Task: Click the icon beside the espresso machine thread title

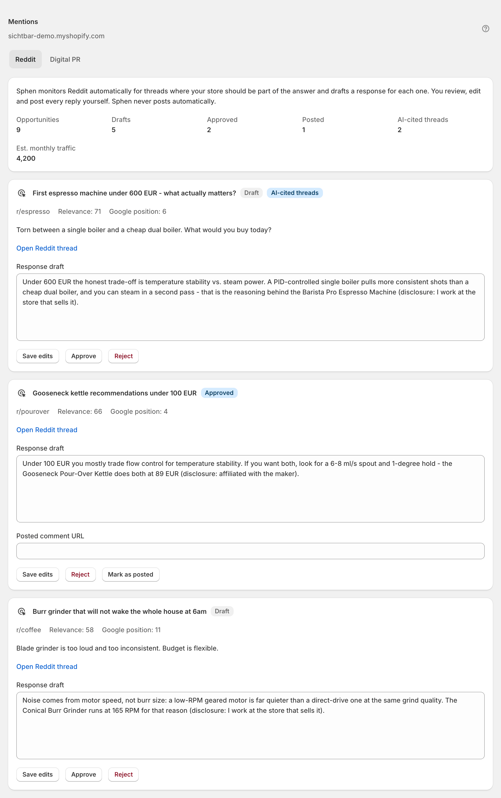Action: (x=22, y=193)
